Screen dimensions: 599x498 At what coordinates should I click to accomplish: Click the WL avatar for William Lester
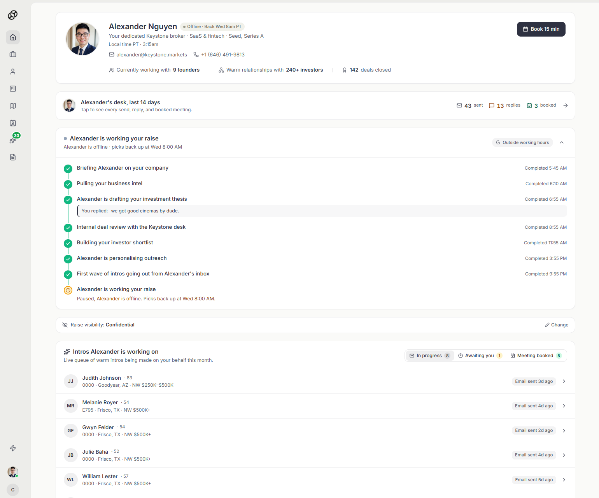(x=71, y=480)
